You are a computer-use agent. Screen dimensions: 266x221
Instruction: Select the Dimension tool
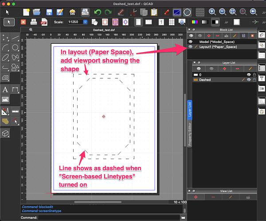click(15, 89)
